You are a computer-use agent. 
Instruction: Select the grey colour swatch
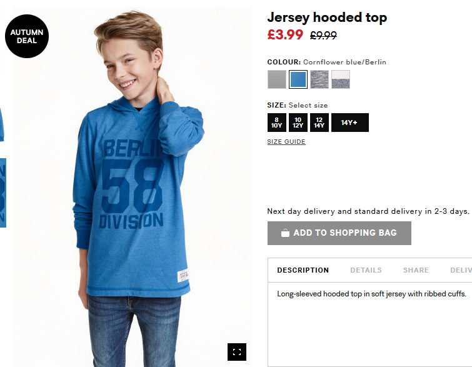(277, 79)
